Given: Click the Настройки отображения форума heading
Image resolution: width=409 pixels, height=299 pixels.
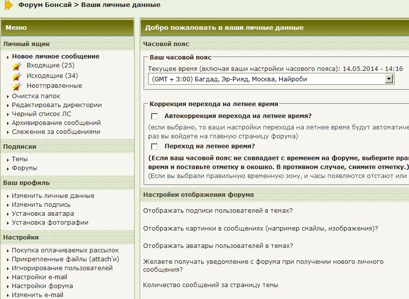Looking at the screenshot, I should coord(198,195).
